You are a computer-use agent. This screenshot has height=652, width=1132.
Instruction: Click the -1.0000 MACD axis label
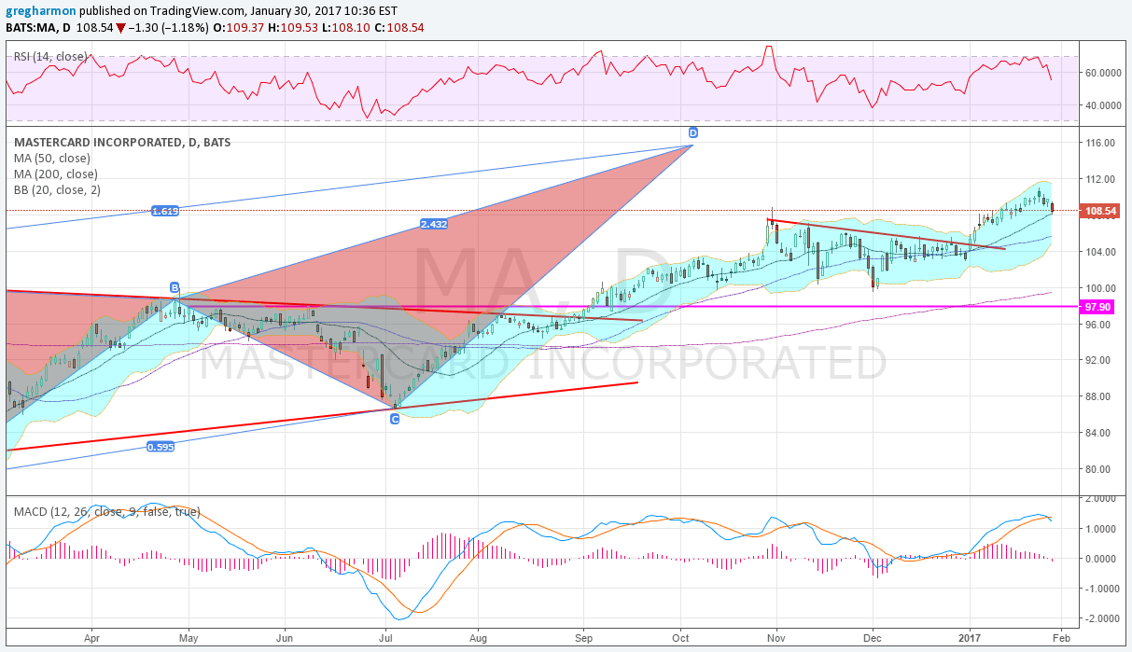[x=1102, y=590]
